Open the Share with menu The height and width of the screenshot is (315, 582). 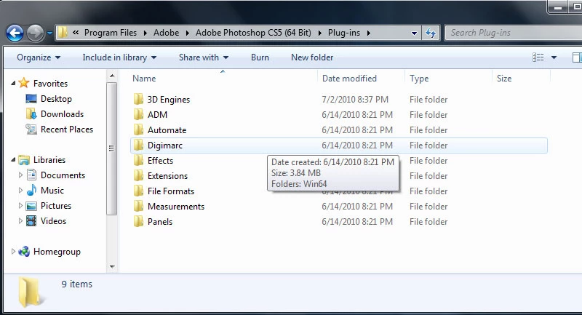(x=204, y=57)
